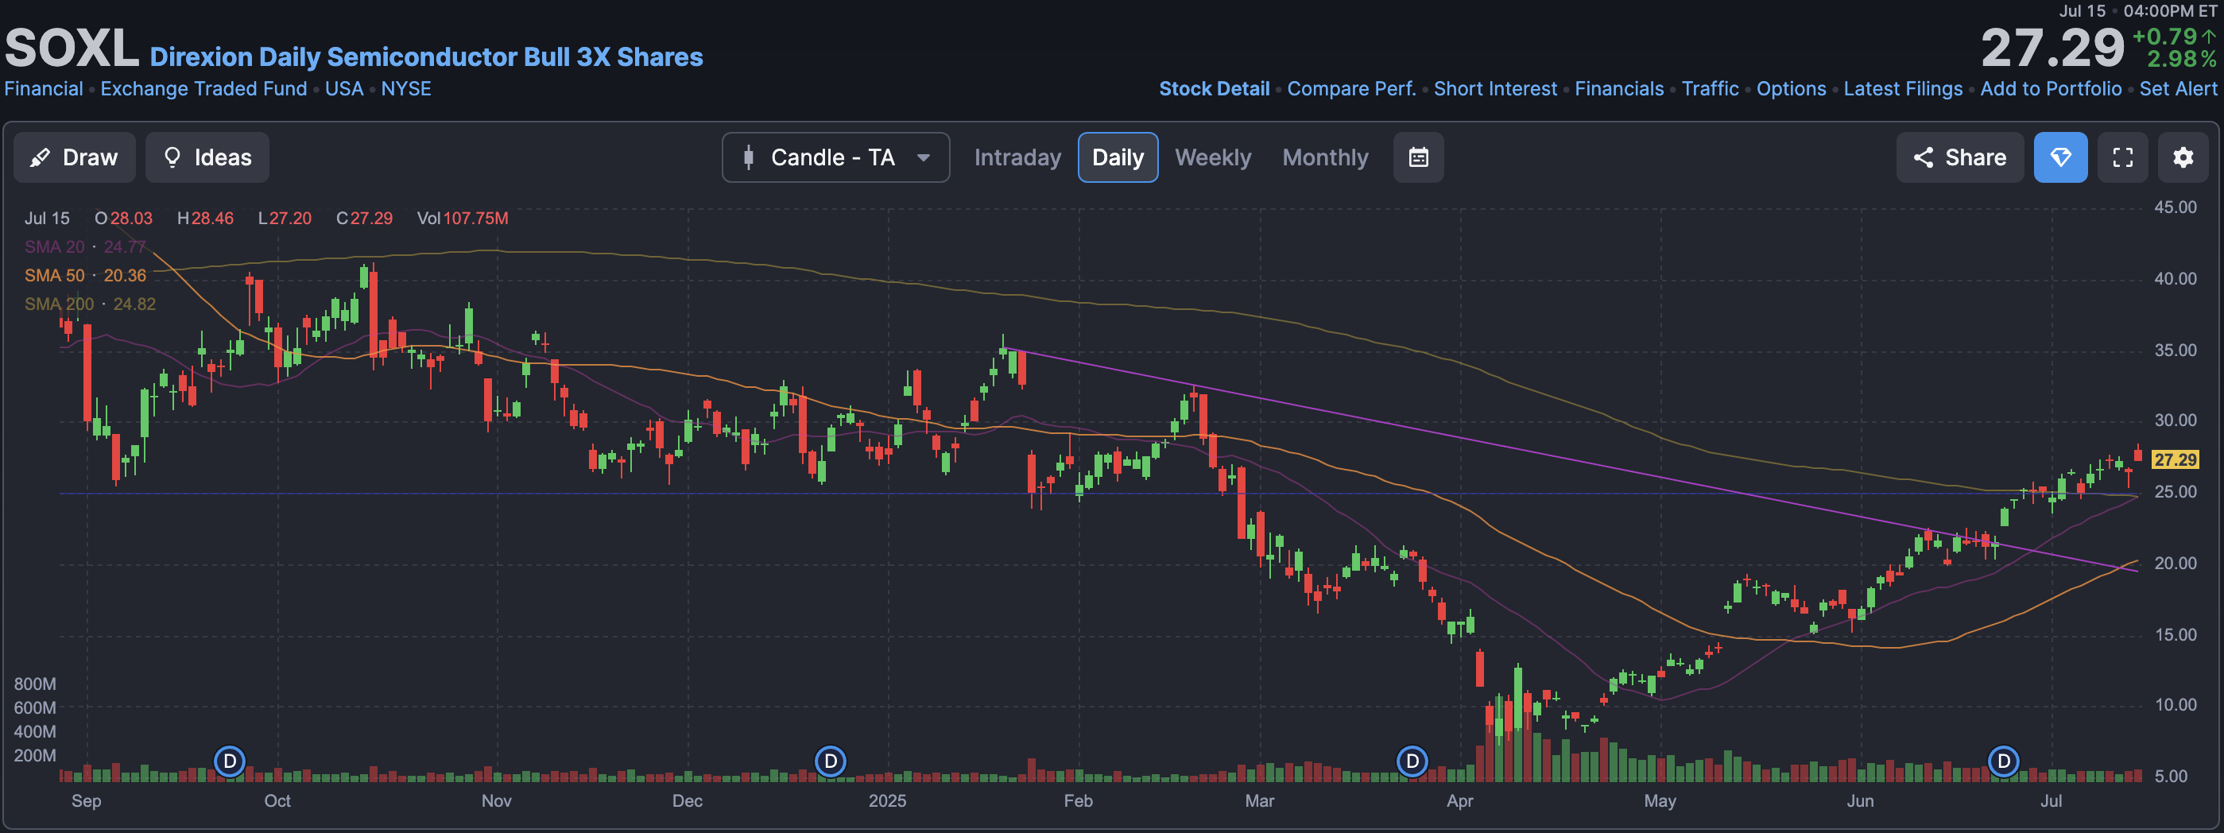Click the dividend marker near late June

click(2003, 761)
